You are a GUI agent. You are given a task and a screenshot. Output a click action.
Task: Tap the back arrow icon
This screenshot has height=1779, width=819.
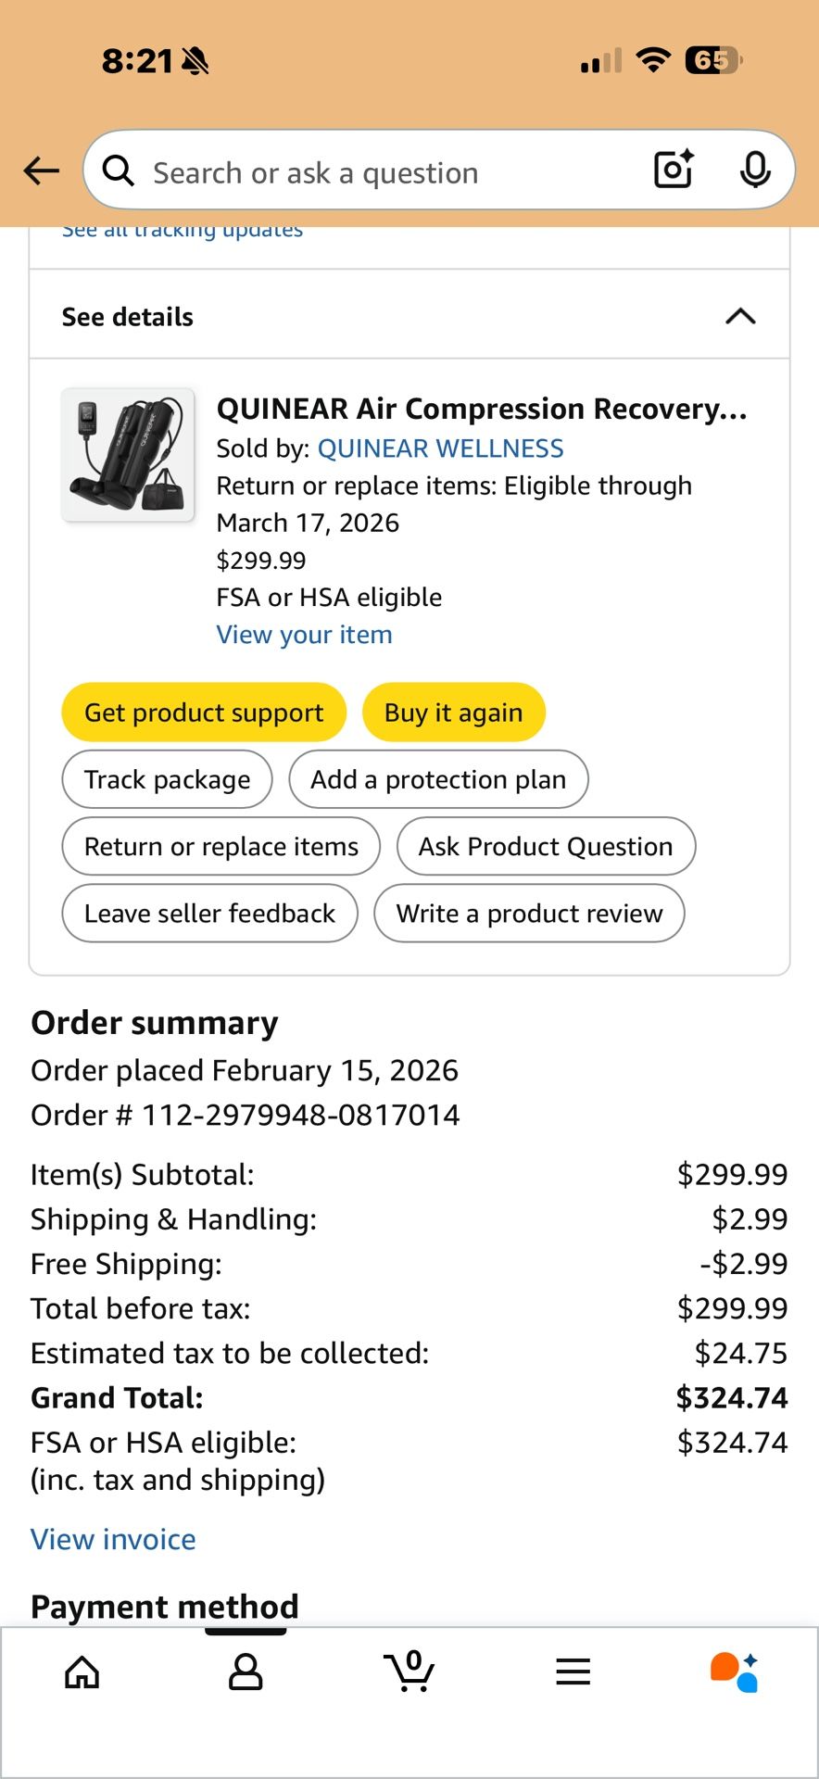42,170
